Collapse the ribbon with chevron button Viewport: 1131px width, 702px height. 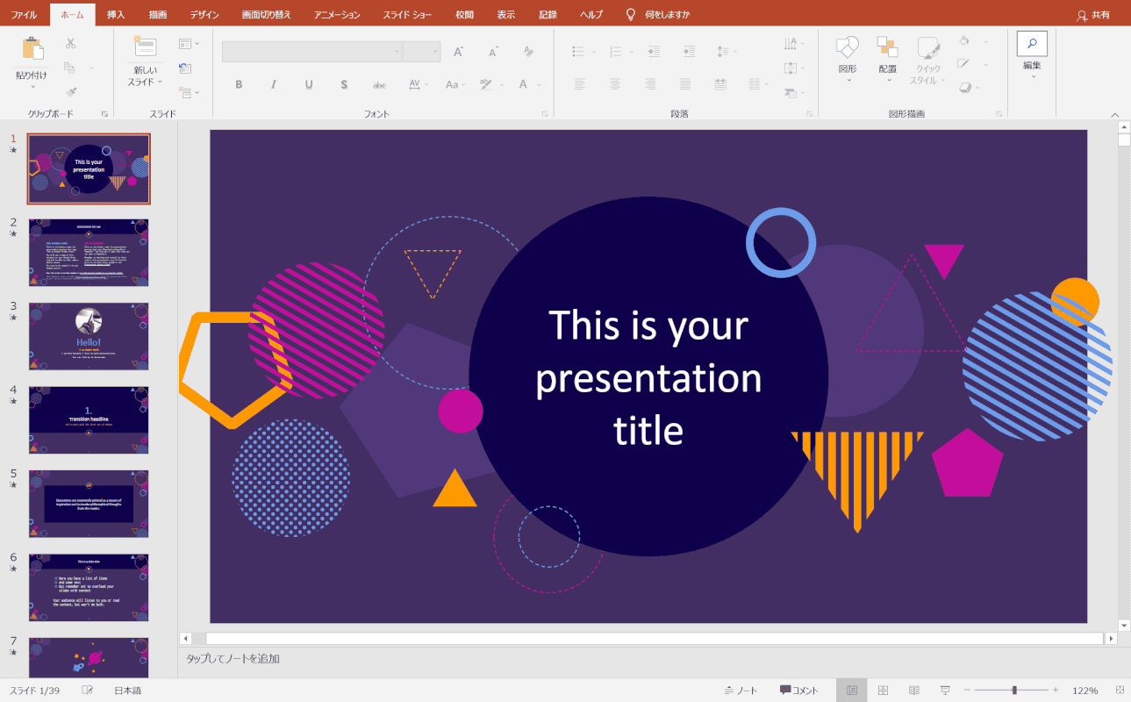click(1115, 114)
